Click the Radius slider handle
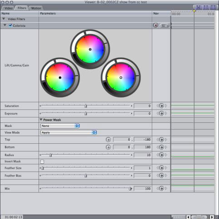This screenshot has width=219, height=219. [x=50, y=155]
